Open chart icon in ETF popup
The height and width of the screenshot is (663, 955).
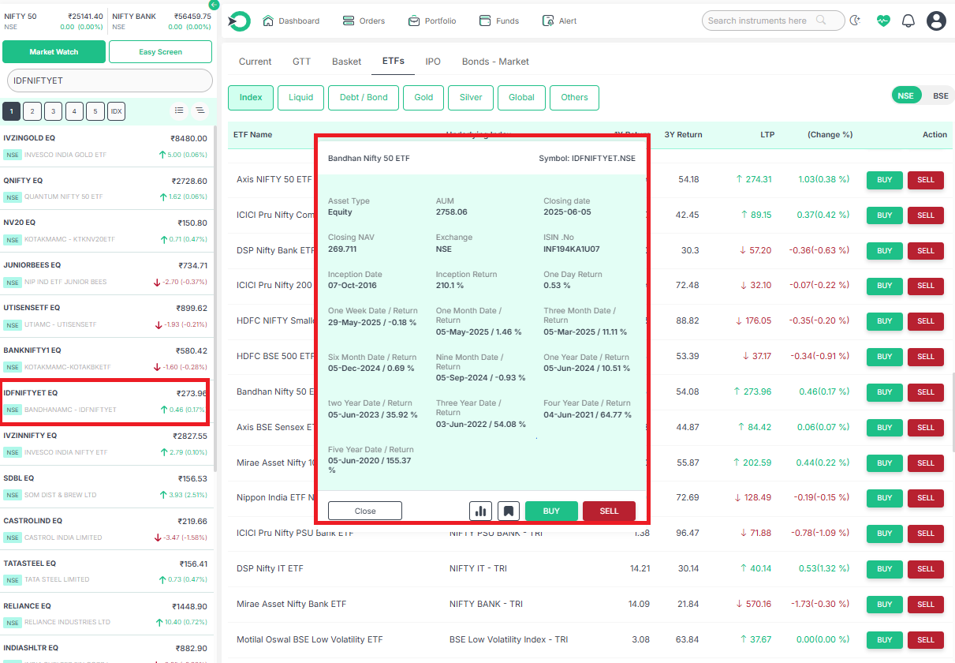(x=480, y=511)
